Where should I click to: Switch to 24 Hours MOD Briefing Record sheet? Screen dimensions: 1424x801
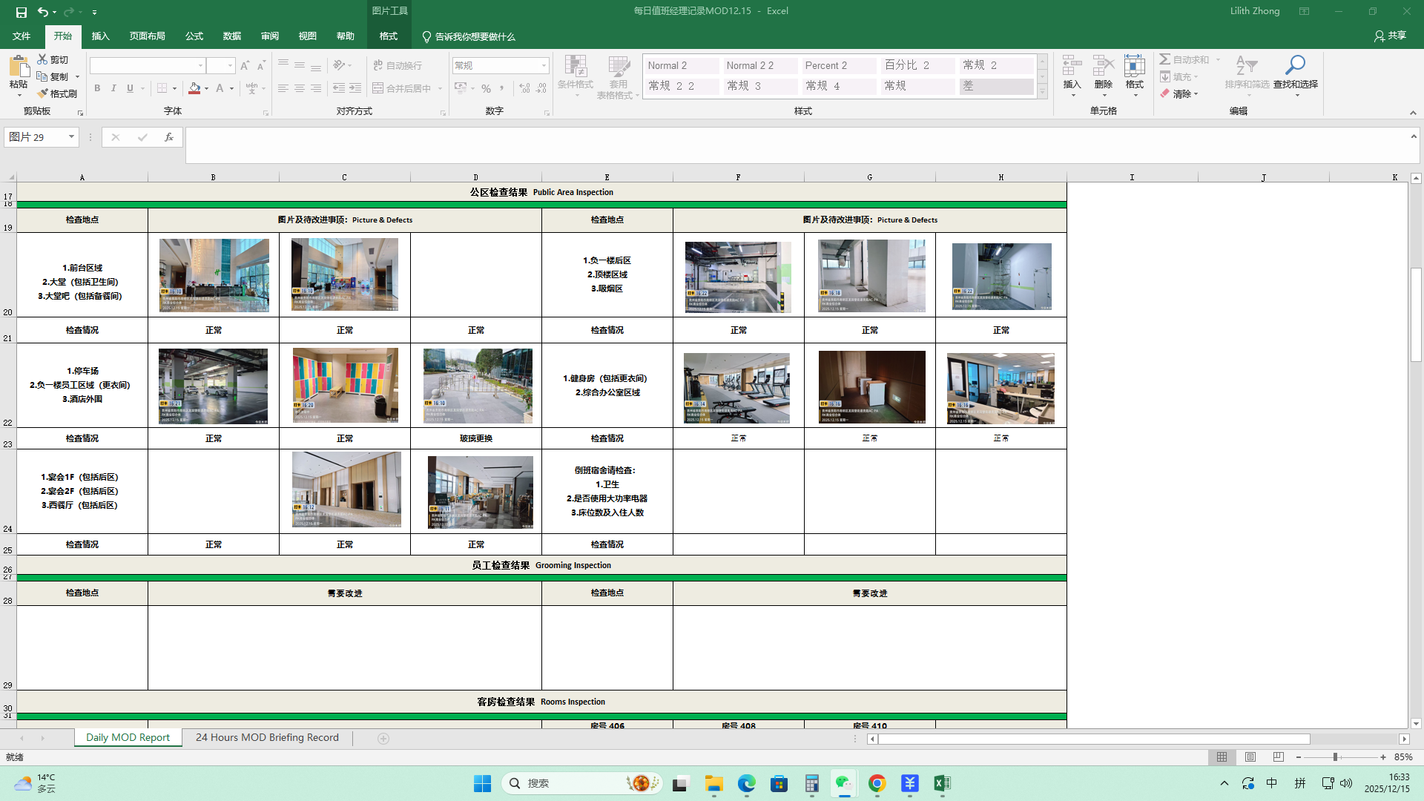267,738
